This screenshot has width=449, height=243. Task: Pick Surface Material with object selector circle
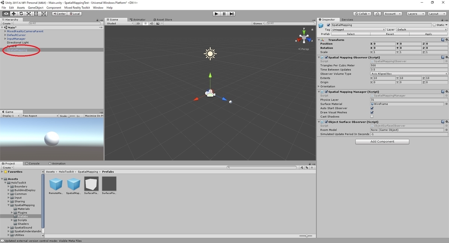pos(446,104)
